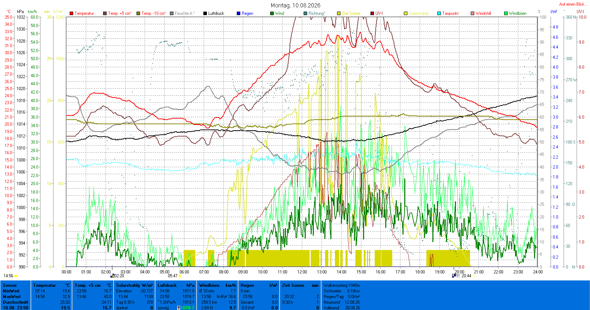The height and width of the screenshot is (310, 590).
Task: Select the Luftdruck legend label
Action: tap(216, 13)
